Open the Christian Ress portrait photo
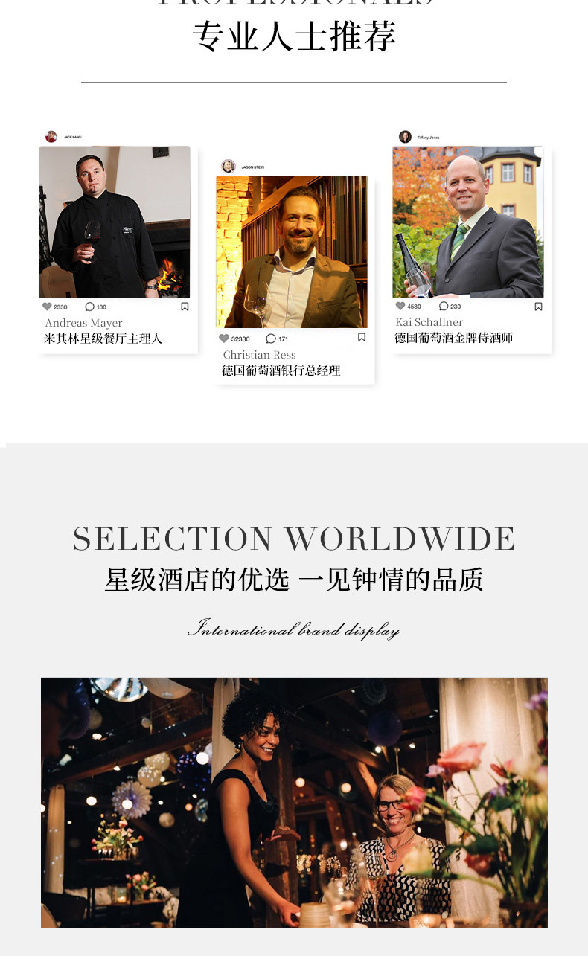 click(292, 252)
